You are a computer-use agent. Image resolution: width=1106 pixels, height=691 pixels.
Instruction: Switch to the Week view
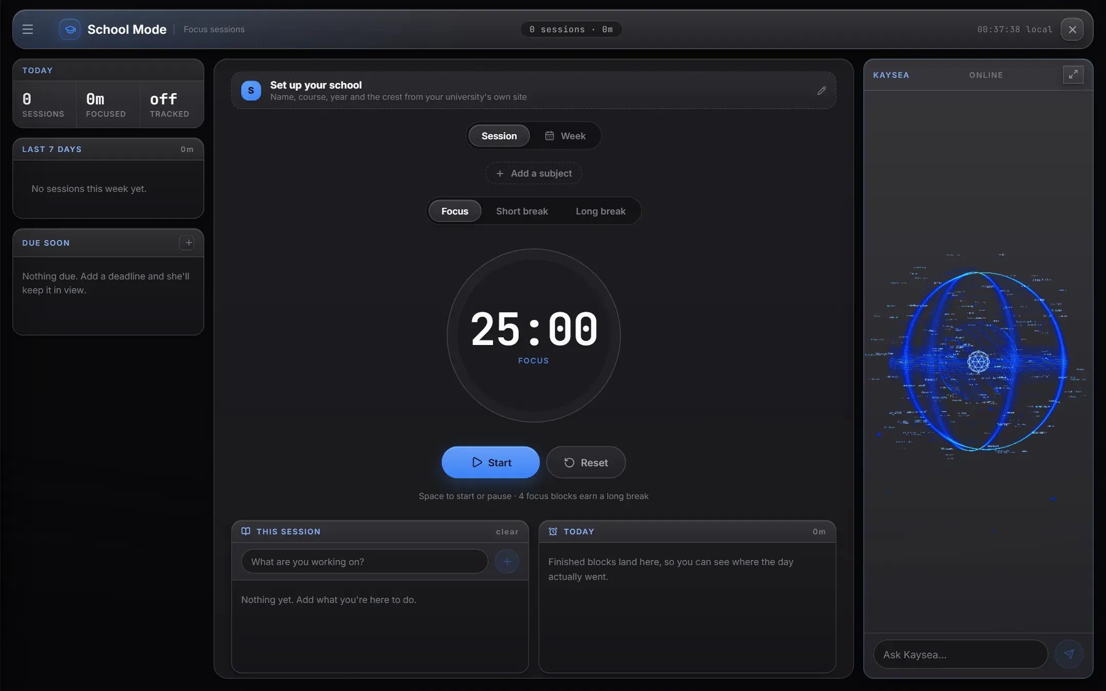(x=565, y=136)
